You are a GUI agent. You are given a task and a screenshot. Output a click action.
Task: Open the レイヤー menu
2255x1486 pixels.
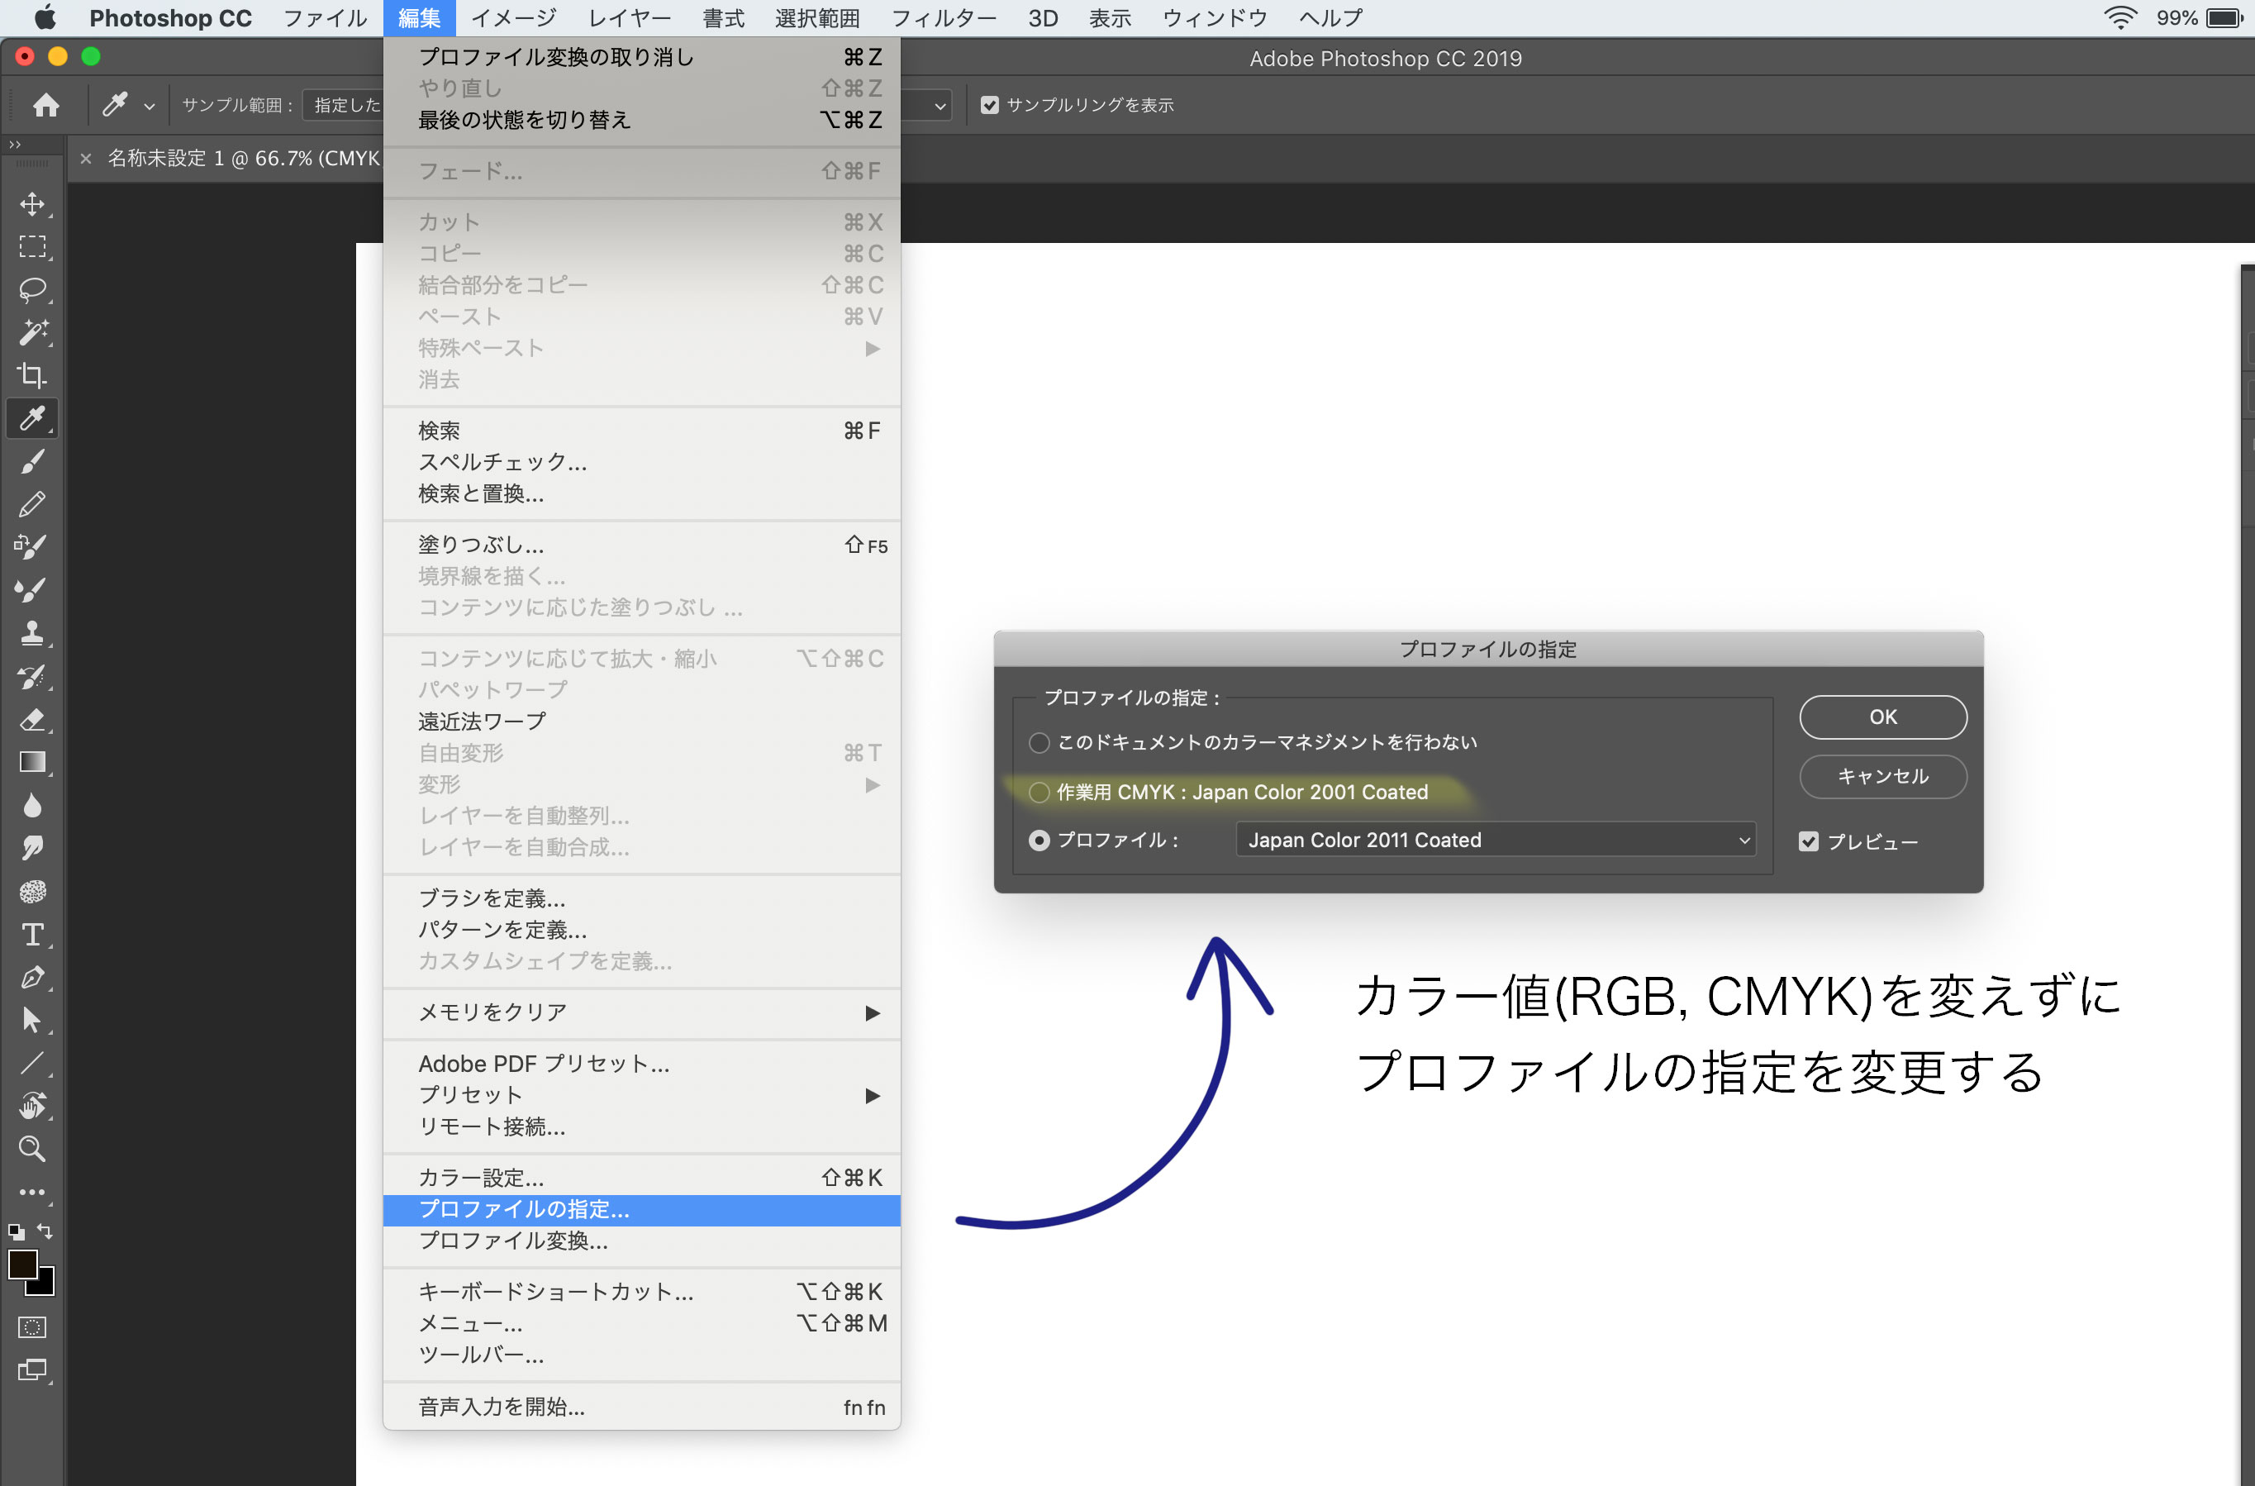pyautogui.click(x=629, y=18)
